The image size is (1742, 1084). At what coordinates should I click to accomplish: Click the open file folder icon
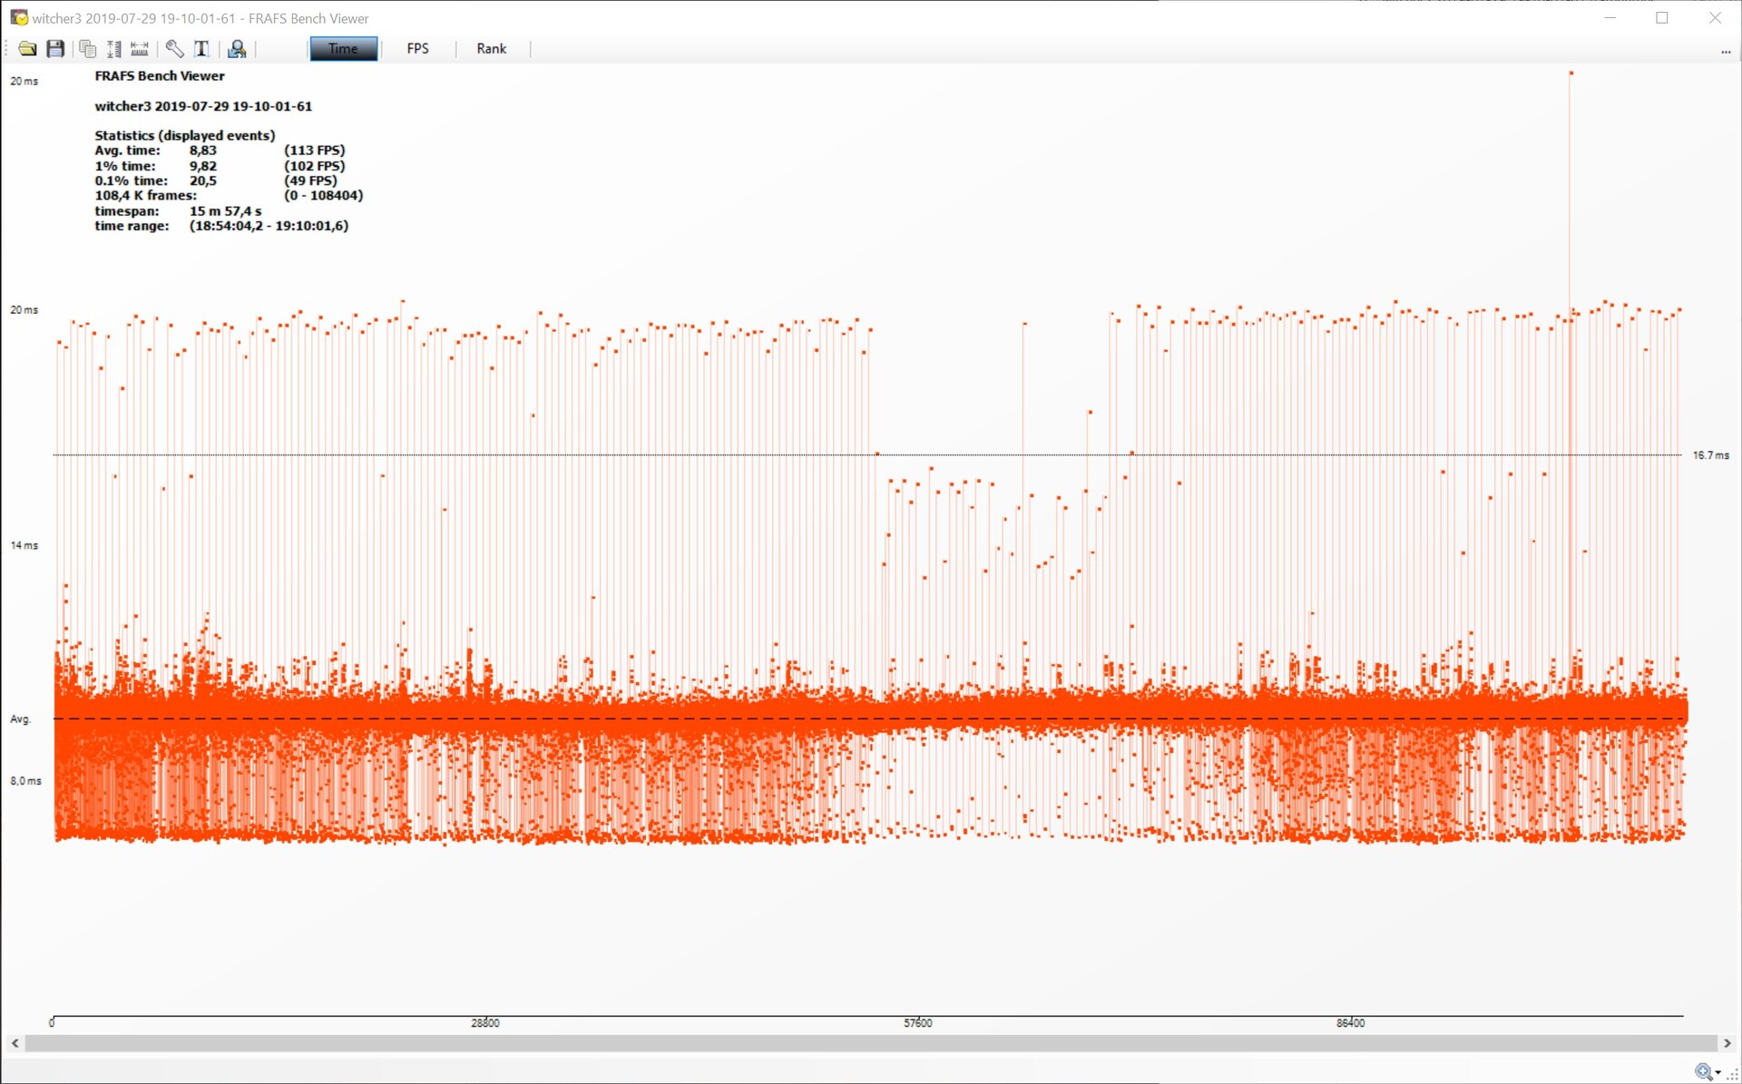click(x=27, y=49)
